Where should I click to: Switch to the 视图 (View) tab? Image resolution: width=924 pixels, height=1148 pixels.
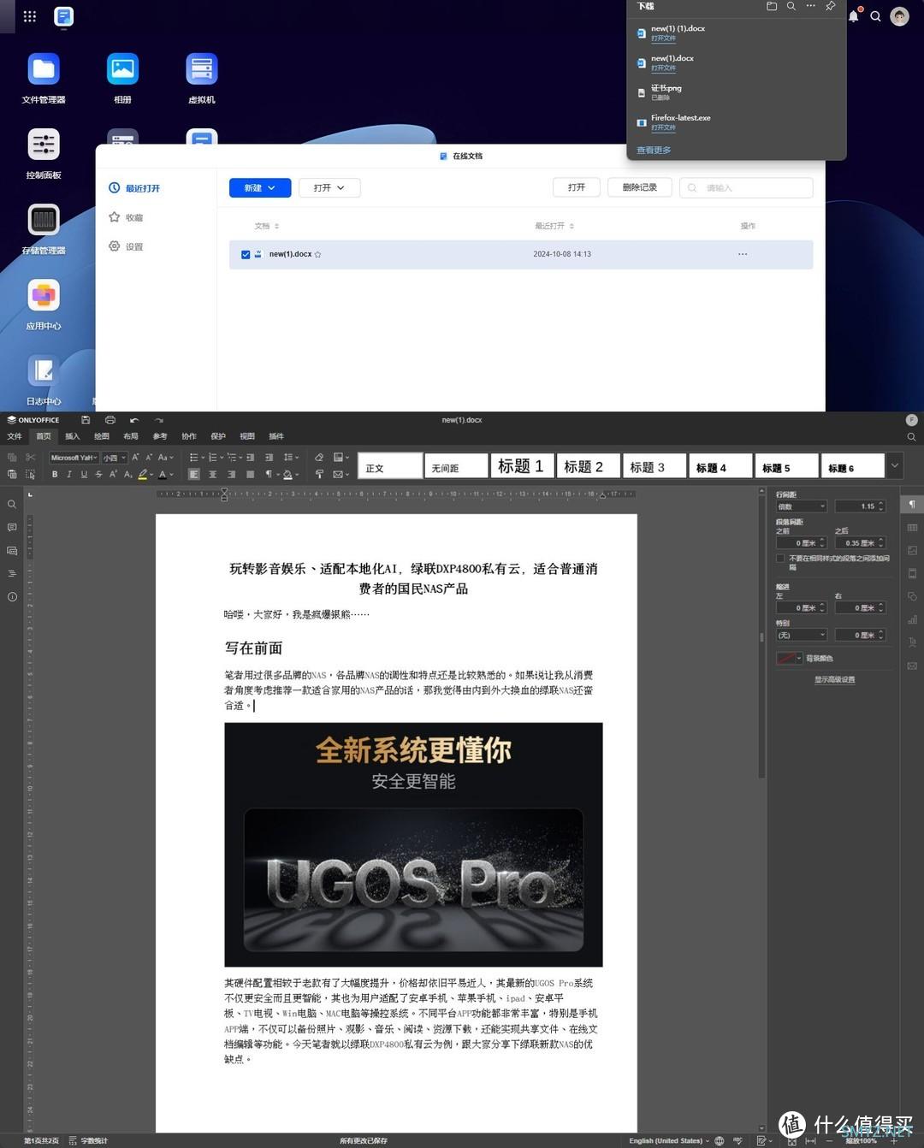[247, 436]
